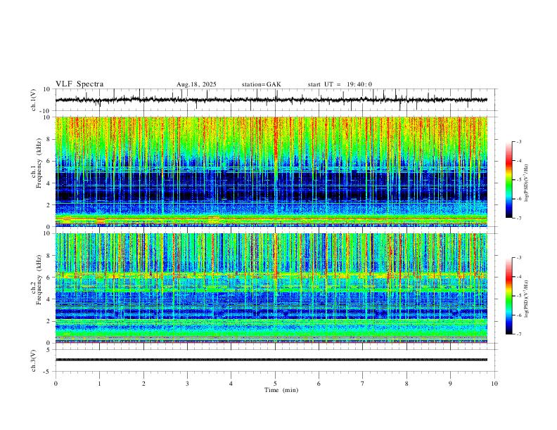Click the "ch.1(V)" axis label

pos(34,100)
